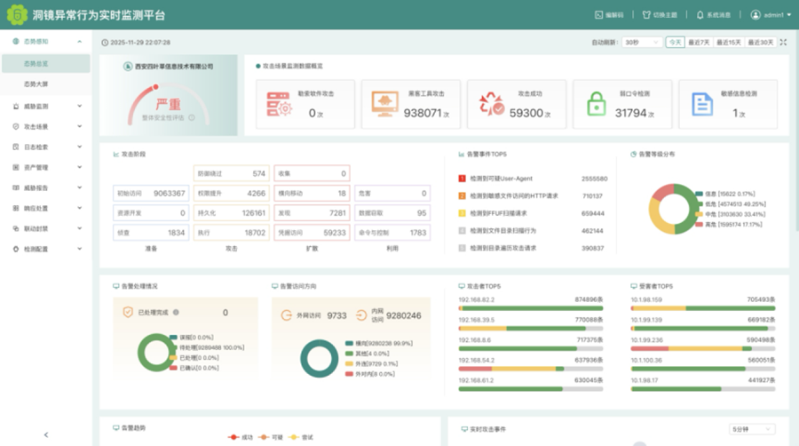Screen dimensions: 799x446
Task: Select the 态势总览 menu item
Action: (46, 64)
